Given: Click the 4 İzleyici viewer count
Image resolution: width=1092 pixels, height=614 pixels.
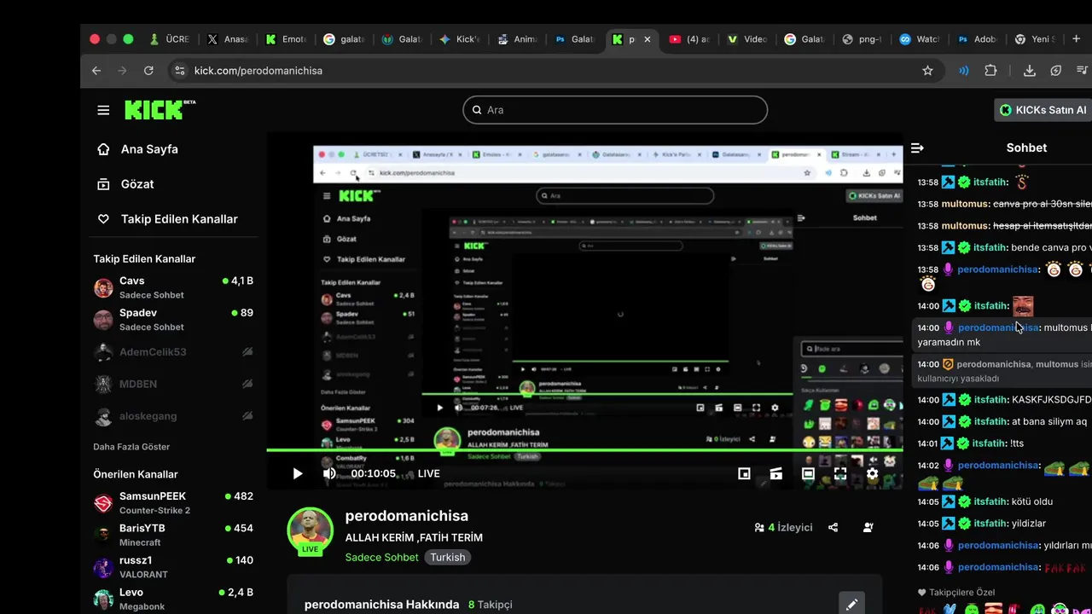Looking at the screenshot, I should pos(783,528).
